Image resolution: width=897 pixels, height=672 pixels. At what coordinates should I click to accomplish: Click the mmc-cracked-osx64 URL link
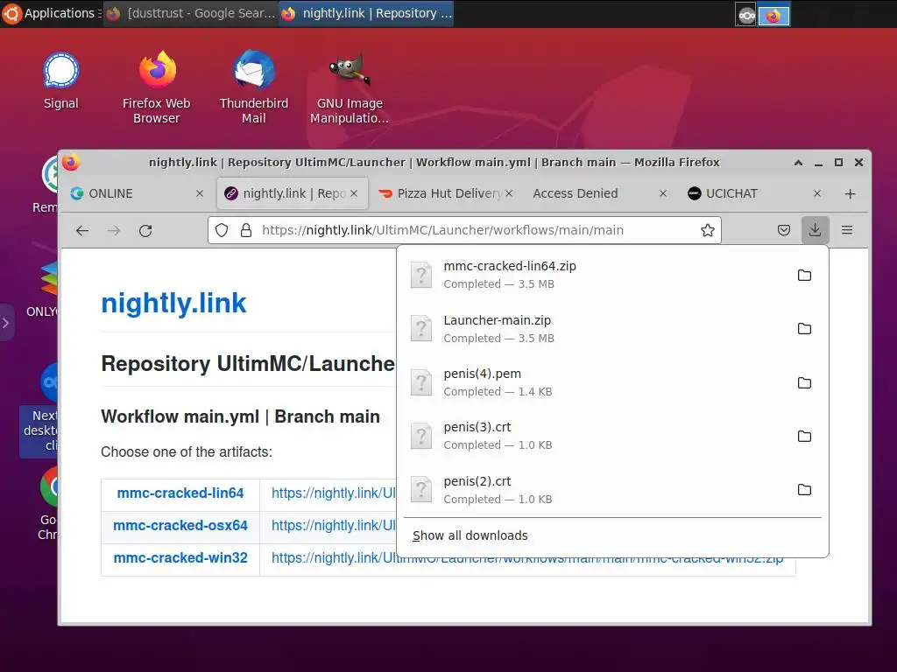pyautogui.click(x=334, y=525)
